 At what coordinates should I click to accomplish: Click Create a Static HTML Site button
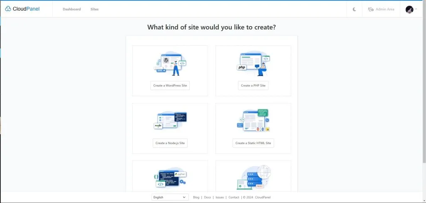click(x=253, y=143)
